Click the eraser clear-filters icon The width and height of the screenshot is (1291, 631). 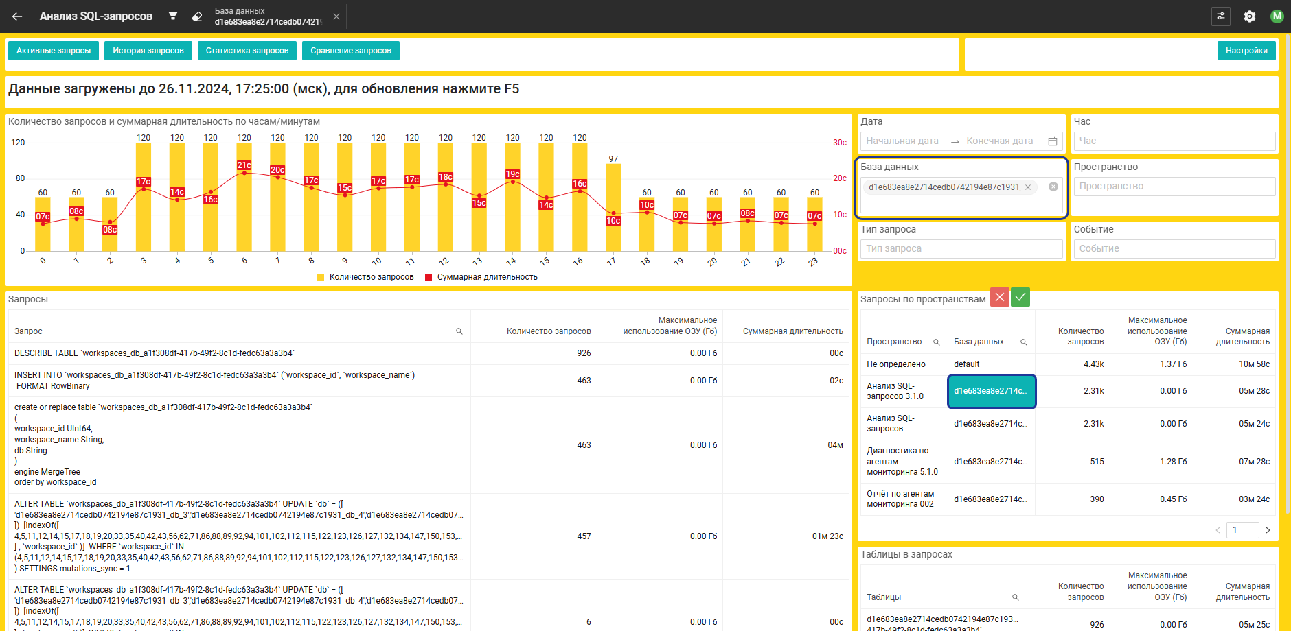coord(197,16)
